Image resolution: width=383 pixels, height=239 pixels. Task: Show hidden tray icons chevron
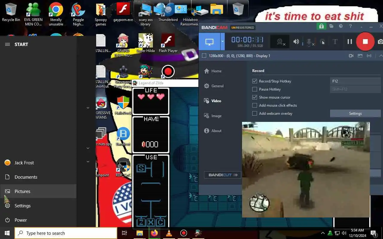[323, 233]
